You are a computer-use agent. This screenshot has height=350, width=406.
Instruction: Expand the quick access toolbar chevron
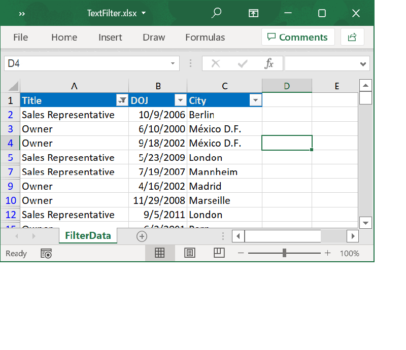click(x=21, y=13)
